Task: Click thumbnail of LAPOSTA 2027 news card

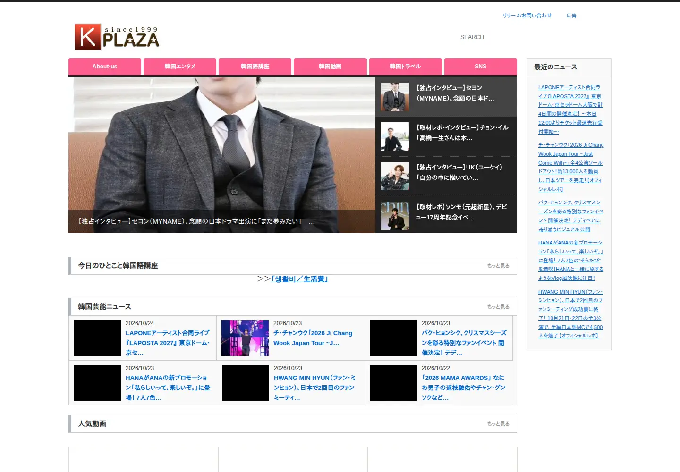Action: [x=97, y=338]
